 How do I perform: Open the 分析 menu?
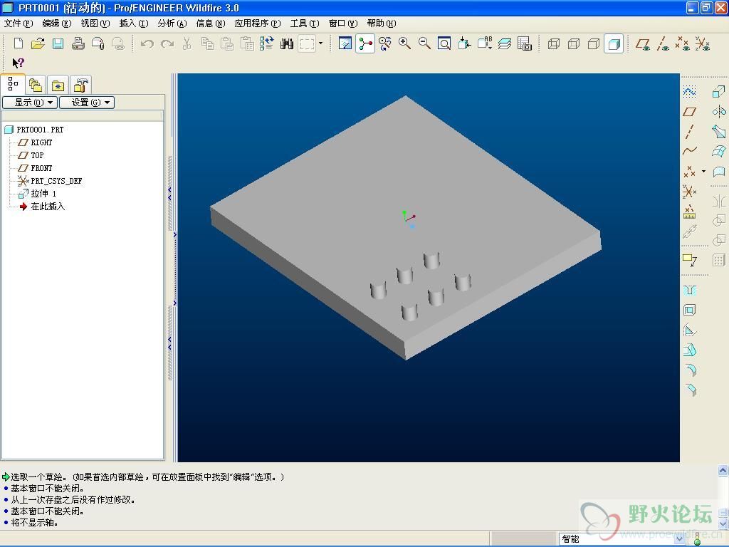pos(172,24)
